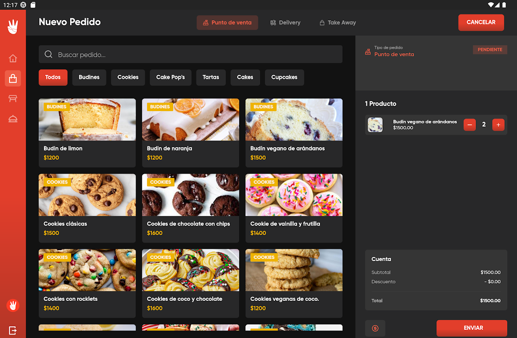The width and height of the screenshot is (517, 338).
Task: Add Budín vegano de arándanos product card
Action: [294, 133]
